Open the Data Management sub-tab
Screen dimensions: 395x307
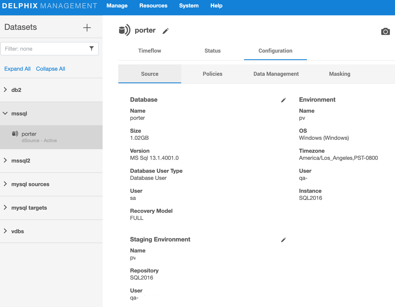[276, 74]
